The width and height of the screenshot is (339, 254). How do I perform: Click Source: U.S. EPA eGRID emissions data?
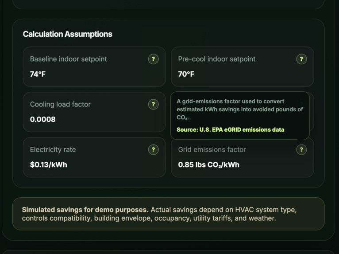coord(230,130)
